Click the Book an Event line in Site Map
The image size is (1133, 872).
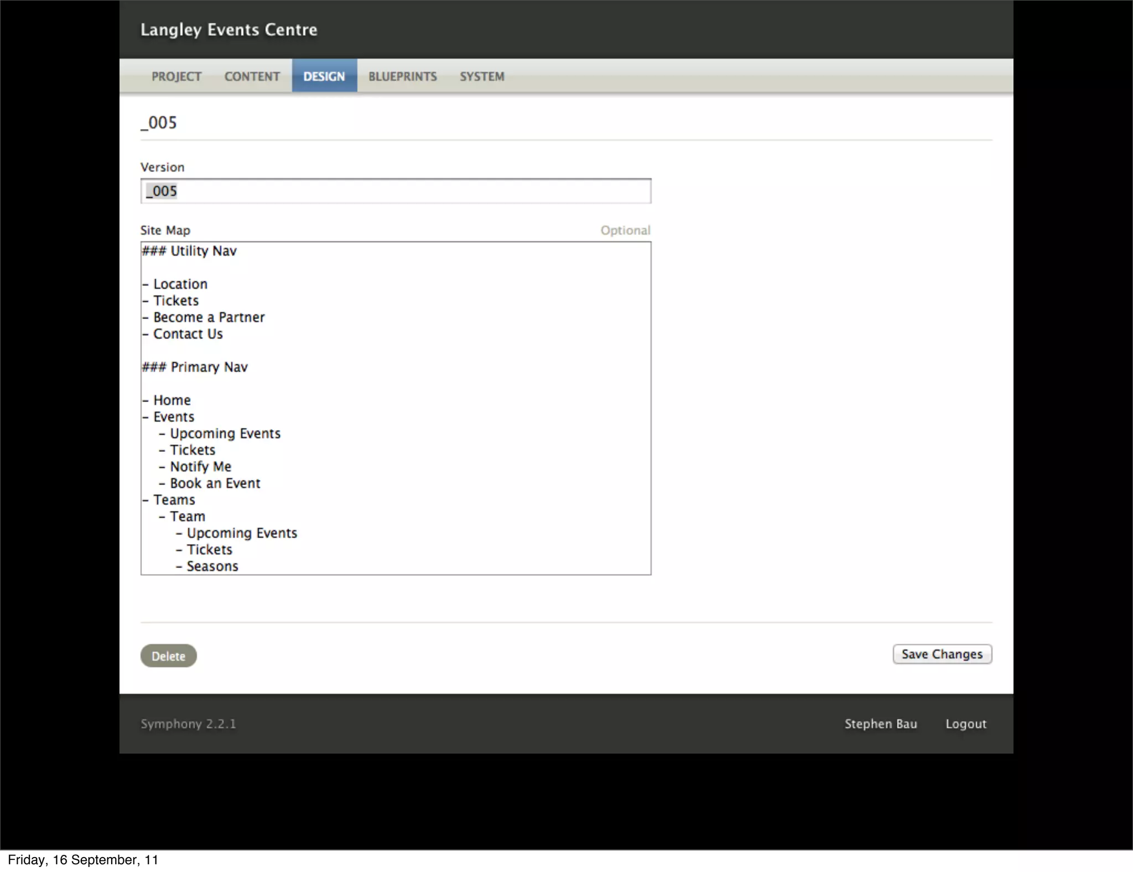(x=215, y=484)
